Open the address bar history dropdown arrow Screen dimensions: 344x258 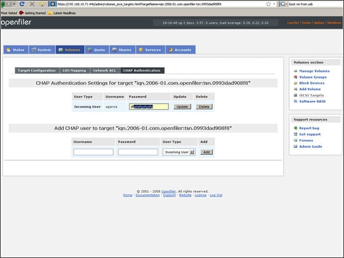click(x=274, y=4)
